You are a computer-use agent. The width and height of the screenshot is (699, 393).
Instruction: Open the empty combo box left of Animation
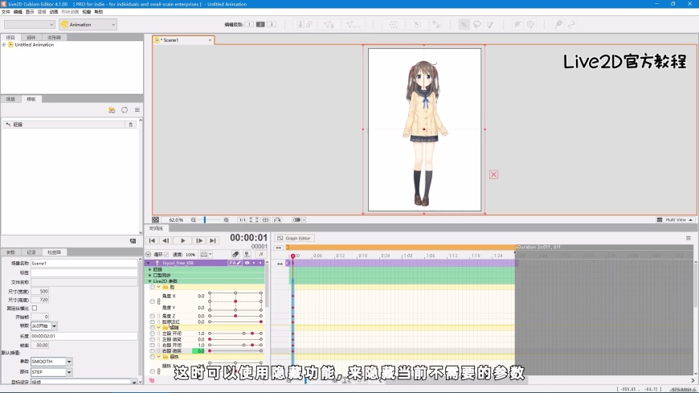click(x=30, y=25)
